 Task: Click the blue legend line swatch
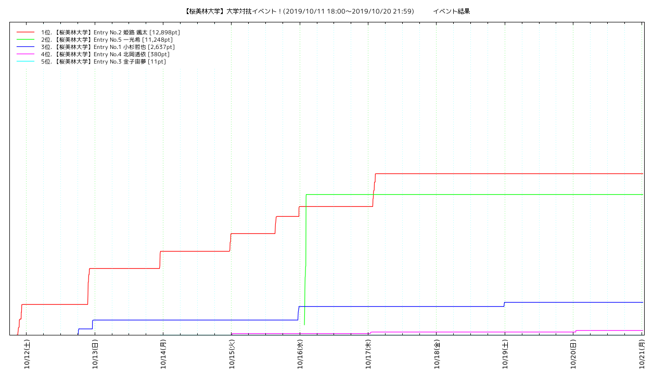click(x=25, y=47)
